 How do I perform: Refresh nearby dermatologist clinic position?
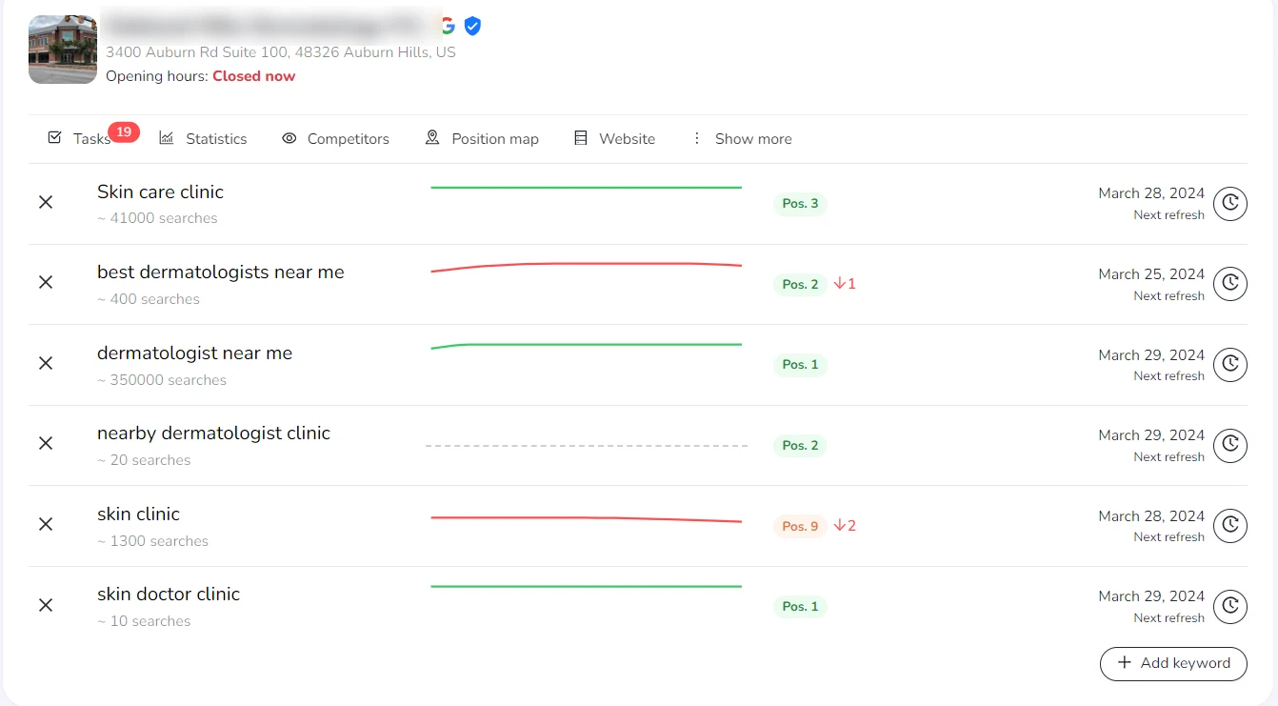1230,445
